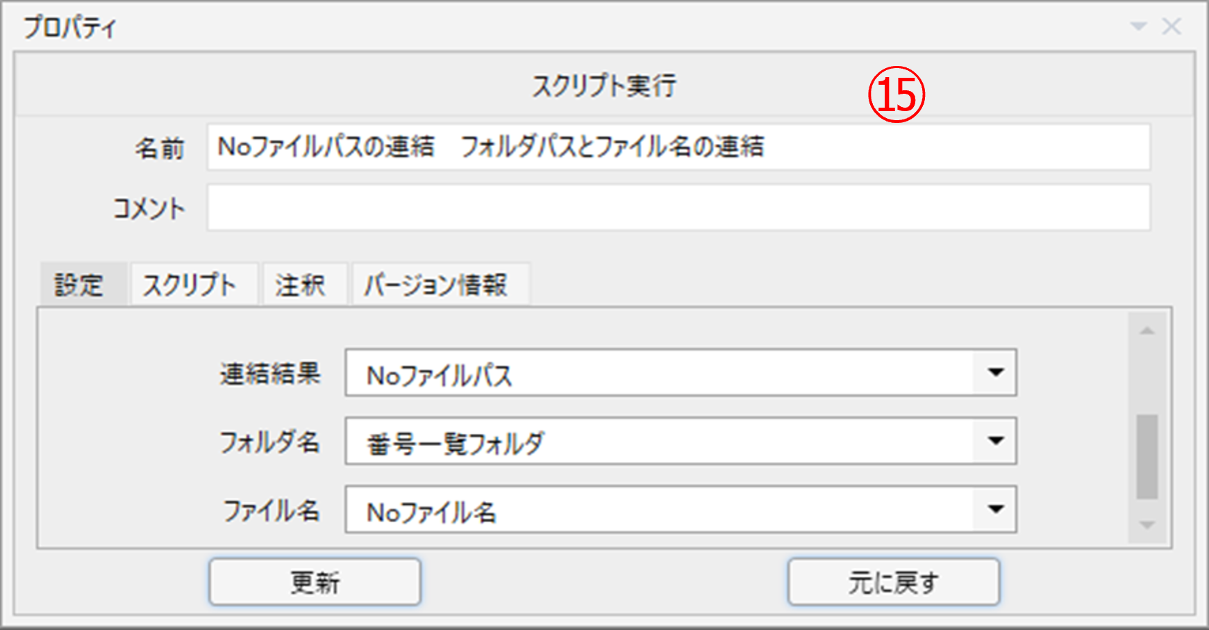Open the スクリプト tab
1209x630 pixels.
[190, 285]
